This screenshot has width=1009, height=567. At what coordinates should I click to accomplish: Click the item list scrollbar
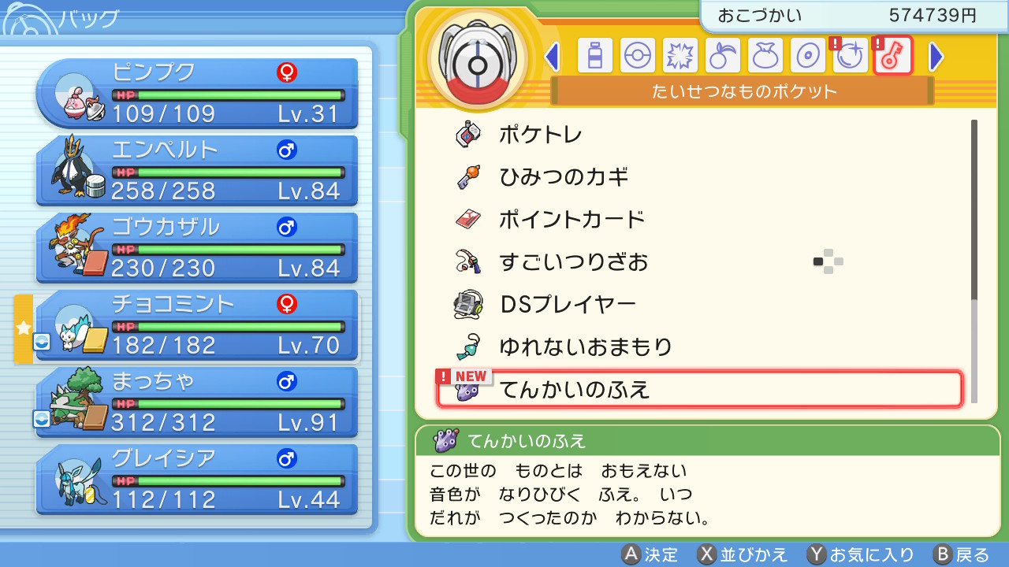(x=974, y=261)
